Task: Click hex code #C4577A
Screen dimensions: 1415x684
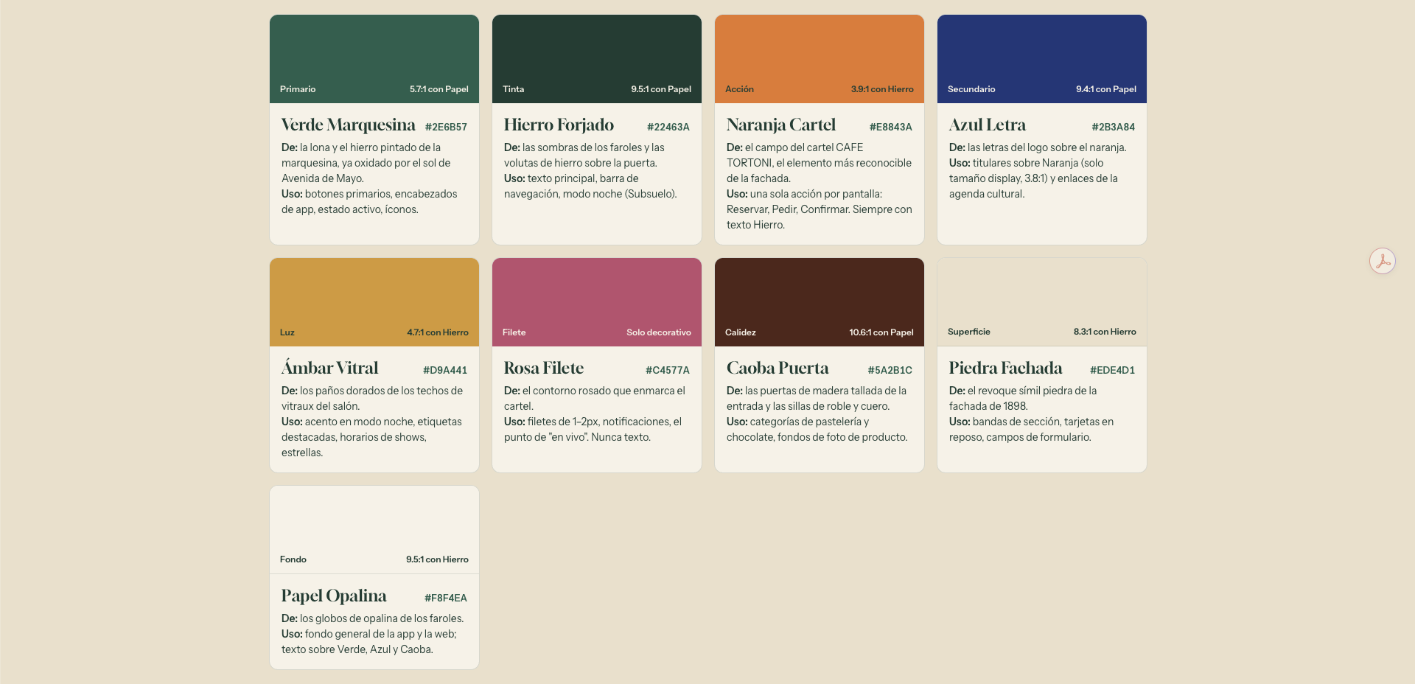Action: click(668, 370)
